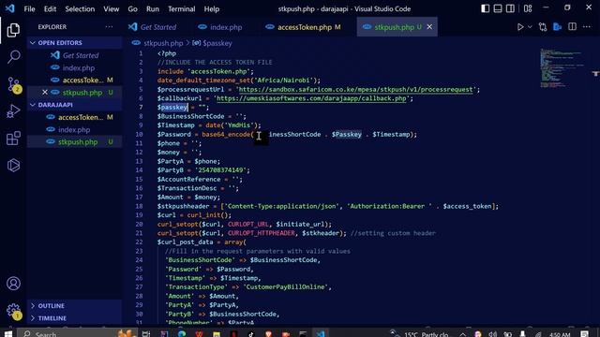The width and height of the screenshot is (600, 337).
Task: Open index.php in DARAJAAPI folder
Action: (x=74, y=129)
